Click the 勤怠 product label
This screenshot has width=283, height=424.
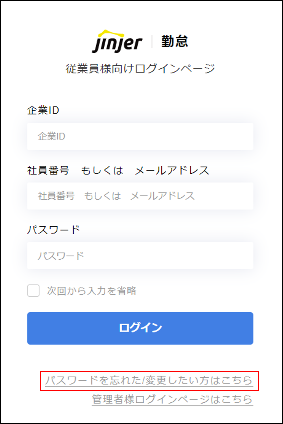pyautogui.click(x=175, y=41)
